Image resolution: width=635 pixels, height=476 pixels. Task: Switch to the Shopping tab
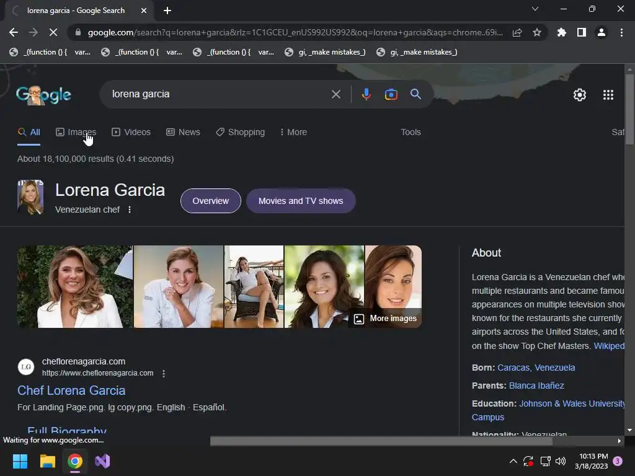pos(241,133)
